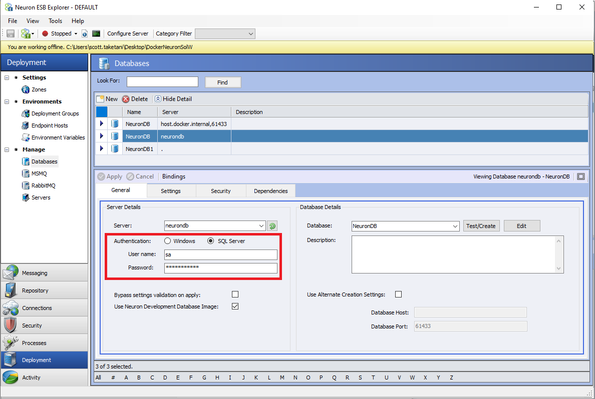Switch to the Security tab

(221, 191)
